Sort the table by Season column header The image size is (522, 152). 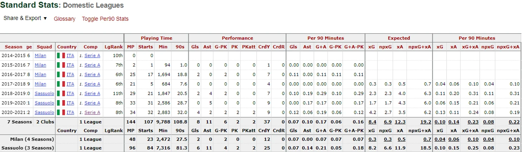coord(13,47)
